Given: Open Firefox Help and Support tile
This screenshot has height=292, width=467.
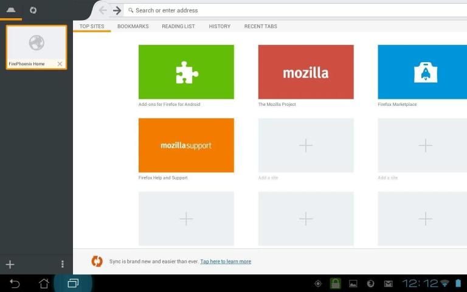Looking at the screenshot, I should pos(186,145).
